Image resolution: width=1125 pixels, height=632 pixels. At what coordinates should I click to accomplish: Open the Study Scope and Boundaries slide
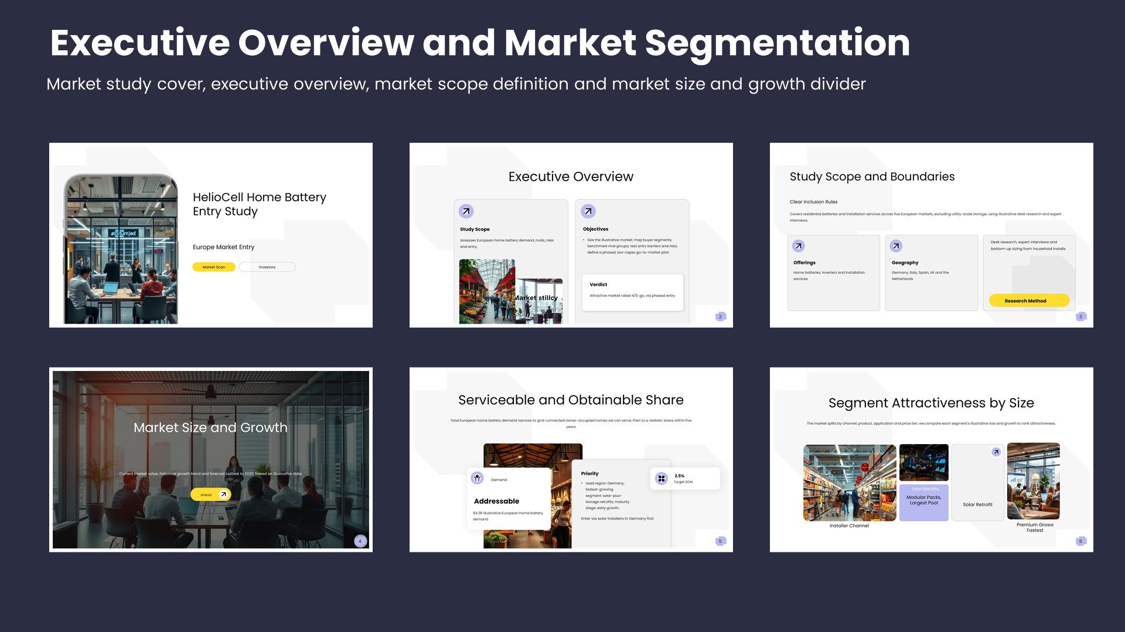coord(932,235)
